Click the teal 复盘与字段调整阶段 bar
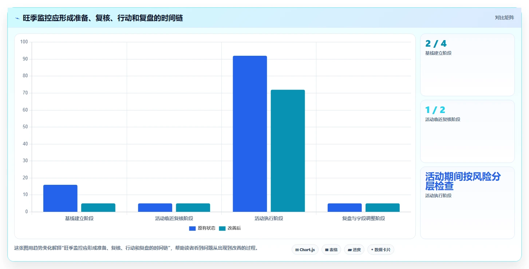529x269 pixels. 383,208
